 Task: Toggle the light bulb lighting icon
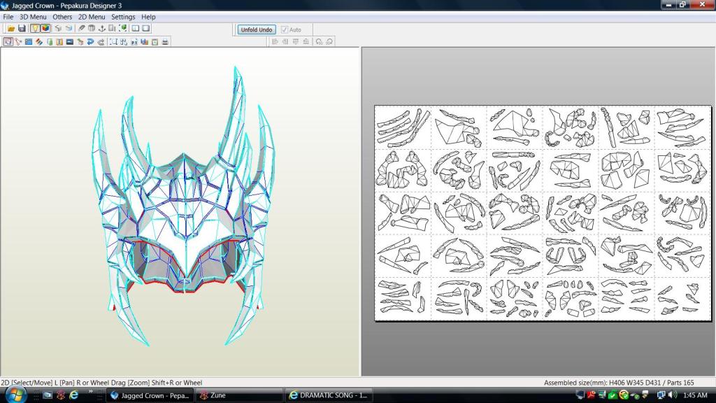click(35, 29)
